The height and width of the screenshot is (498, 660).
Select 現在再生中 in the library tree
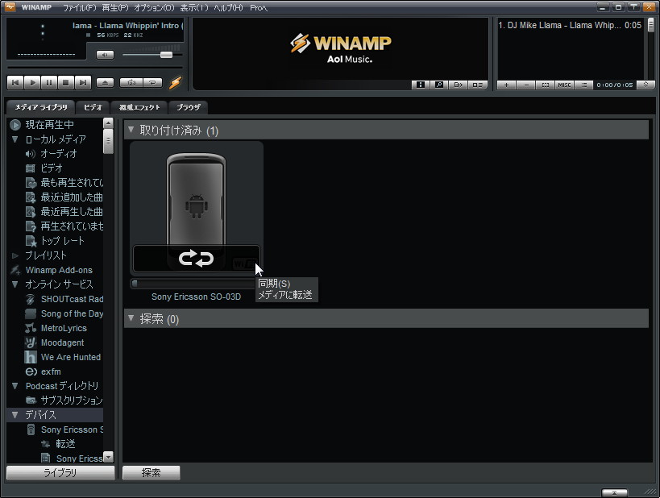(x=50, y=125)
